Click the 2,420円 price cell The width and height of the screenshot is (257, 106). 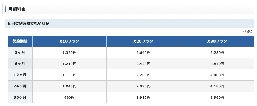click(x=143, y=64)
